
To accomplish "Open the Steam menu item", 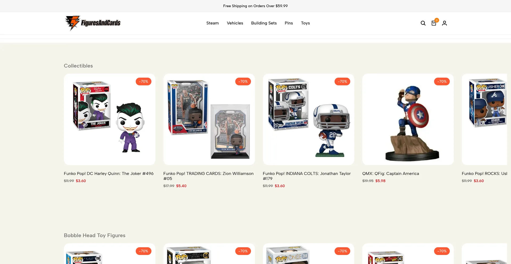I will tap(212, 23).
